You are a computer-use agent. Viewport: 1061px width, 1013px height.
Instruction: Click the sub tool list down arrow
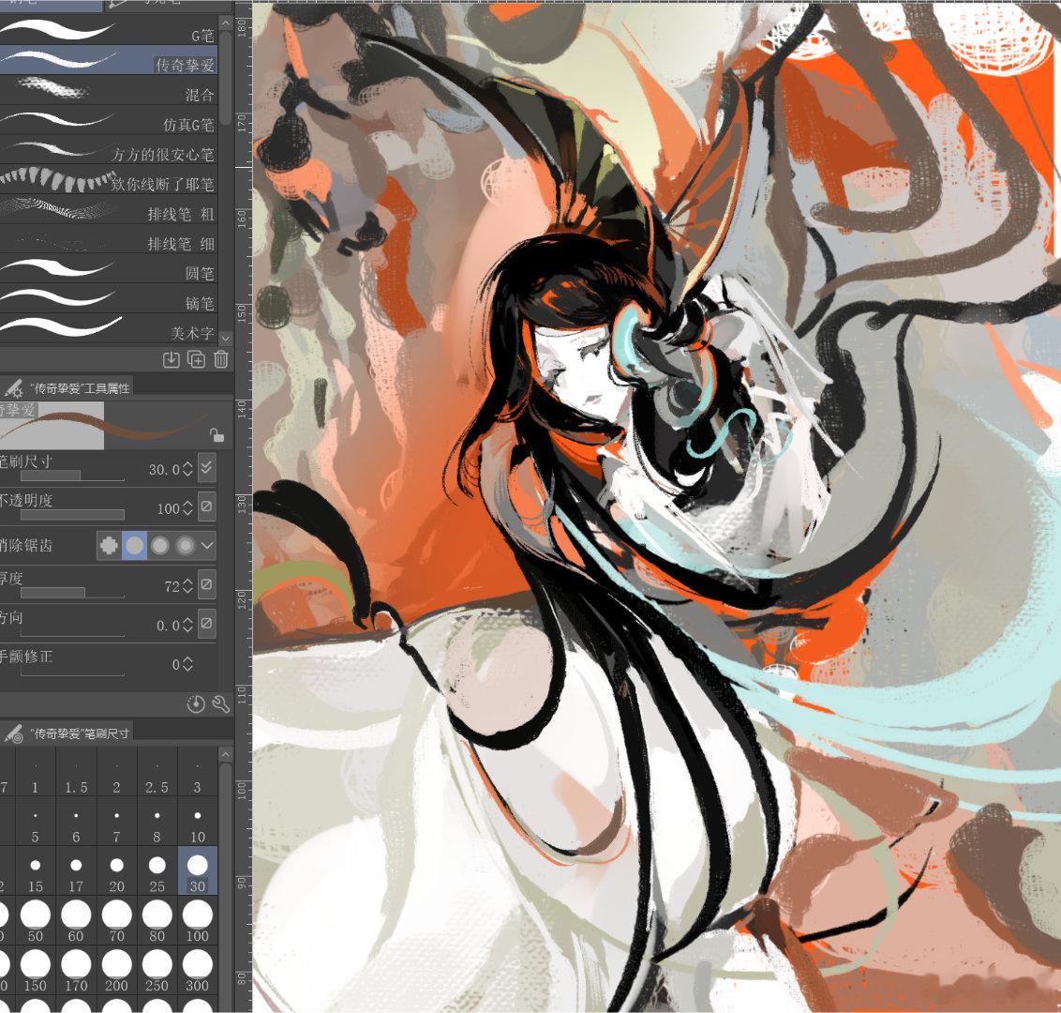click(x=226, y=338)
